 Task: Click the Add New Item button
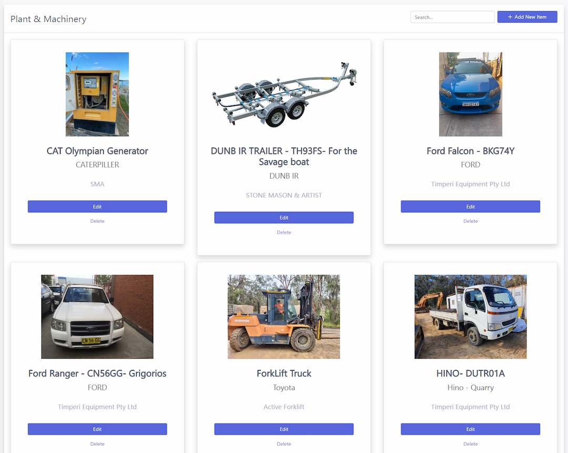(527, 17)
